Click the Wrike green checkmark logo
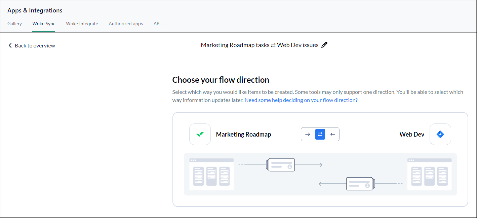 200,134
